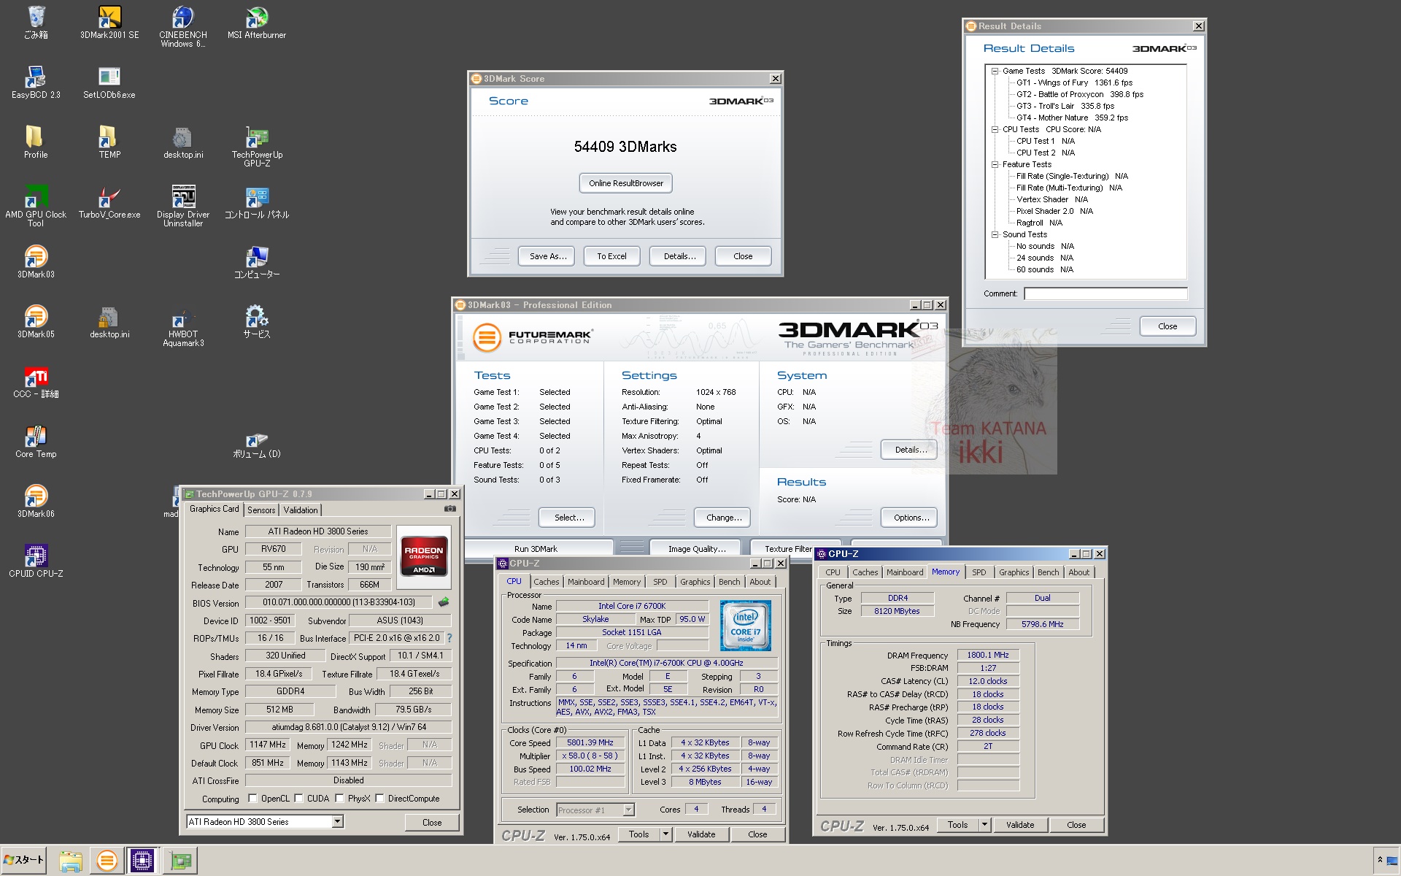The image size is (1401, 876).
Task: Open Mainboard tab in CPU-Z CPU window
Action: tap(586, 582)
